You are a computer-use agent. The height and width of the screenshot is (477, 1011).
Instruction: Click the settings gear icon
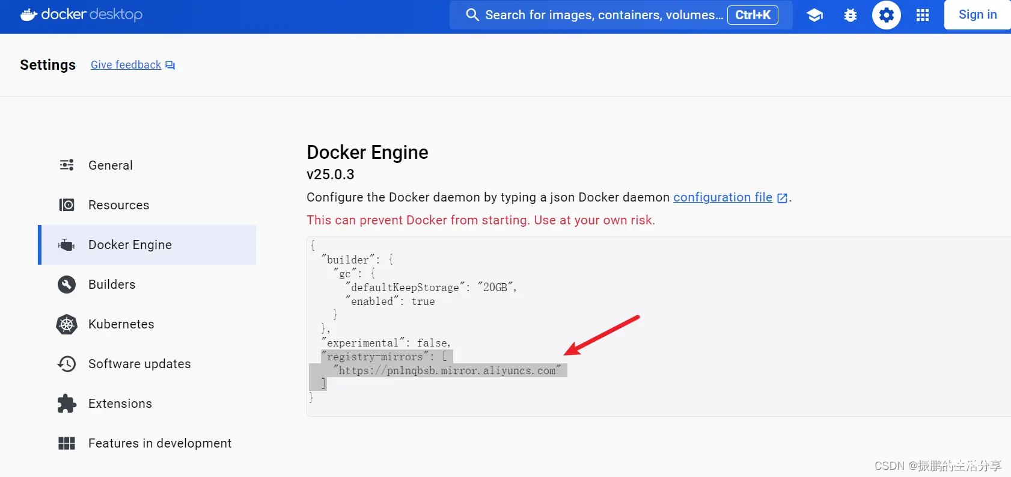pyautogui.click(x=887, y=15)
